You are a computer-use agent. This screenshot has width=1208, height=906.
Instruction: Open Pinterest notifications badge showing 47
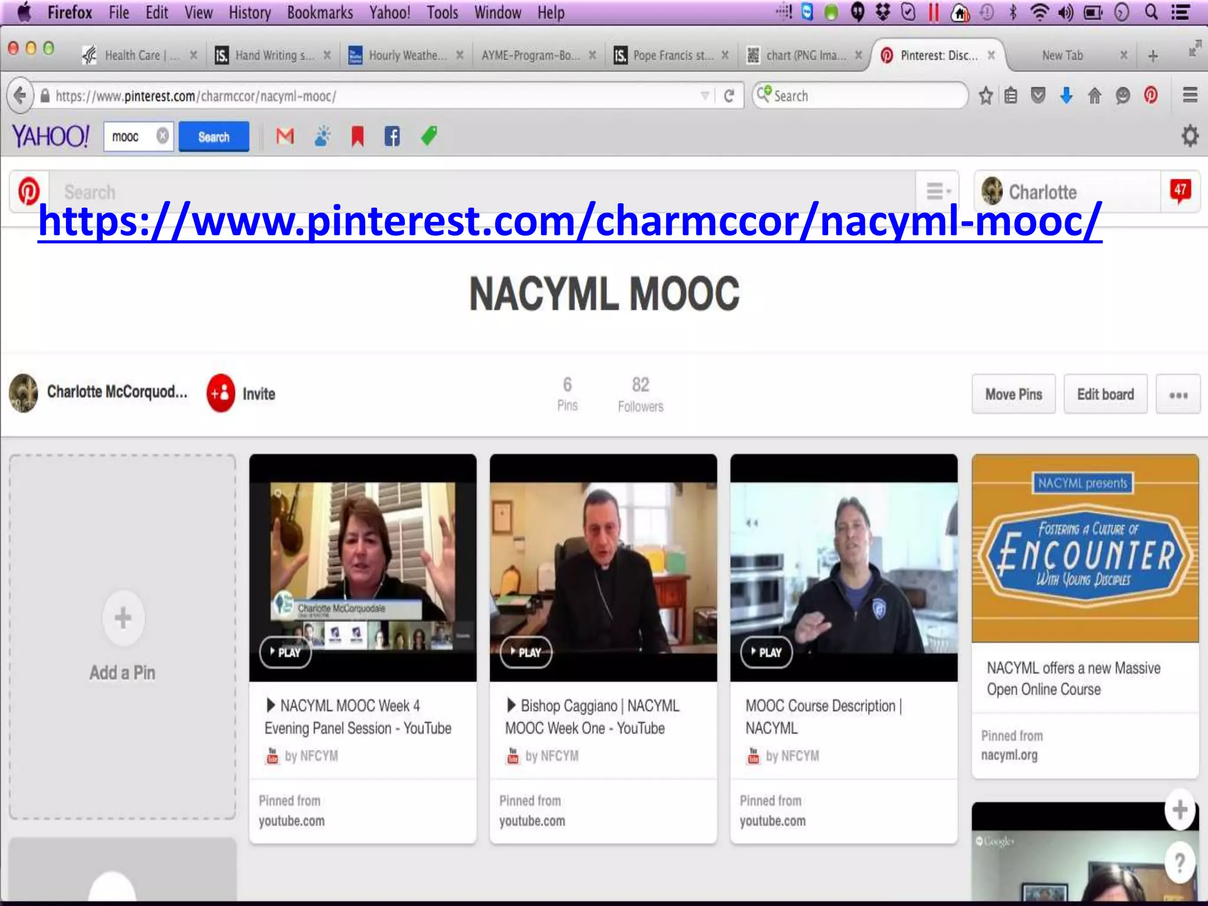pos(1180,191)
